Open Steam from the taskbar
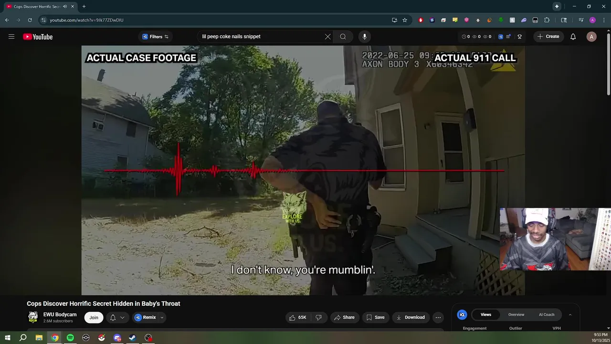611x344 pixels. tap(133, 338)
